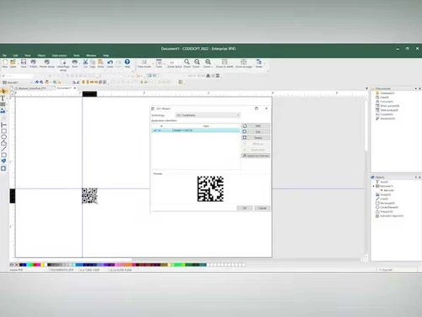This screenshot has width=422, height=317.
Task: Click the Form toolbar icon
Action: [x=159, y=63]
